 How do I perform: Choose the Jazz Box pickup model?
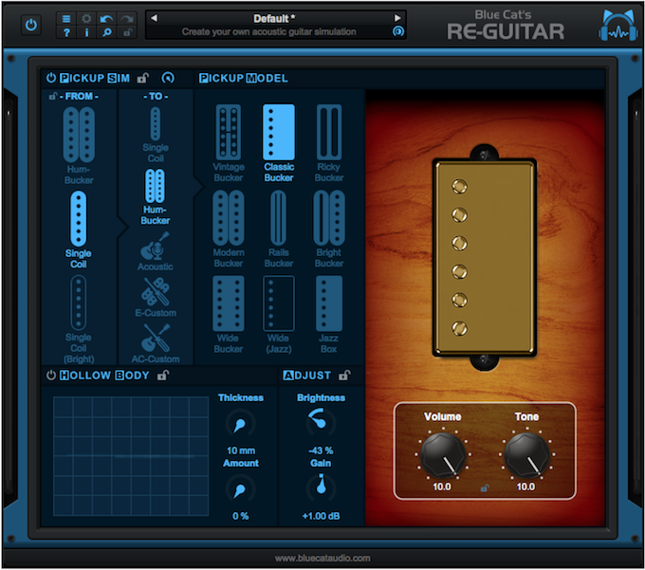[x=329, y=315]
